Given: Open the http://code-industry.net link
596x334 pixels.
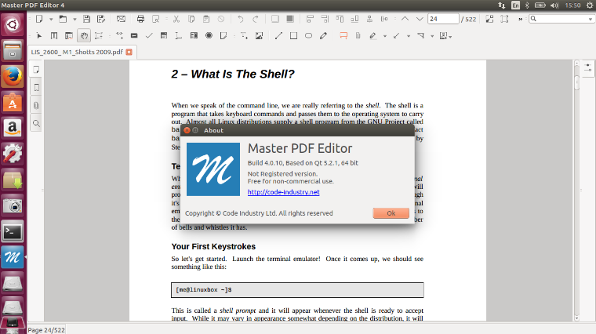Looking at the screenshot, I should [284, 192].
